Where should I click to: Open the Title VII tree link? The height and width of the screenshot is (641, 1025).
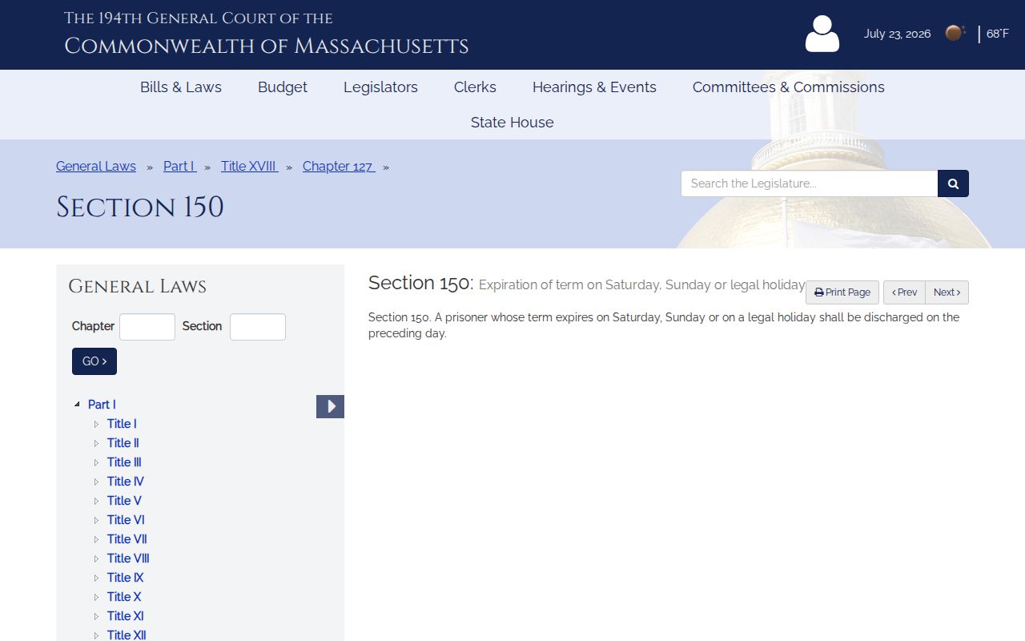127,539
